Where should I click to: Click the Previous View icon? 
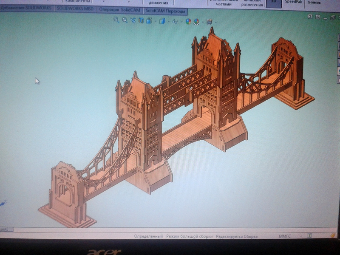[x=133, y=20]
